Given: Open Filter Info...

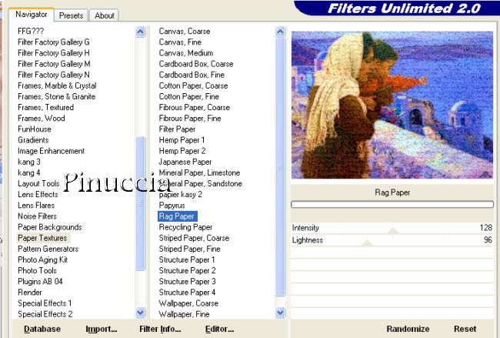Looking at the screenshot, I should (x=160, y=329).
